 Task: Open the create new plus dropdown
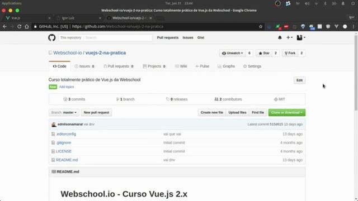coord(289,37)
